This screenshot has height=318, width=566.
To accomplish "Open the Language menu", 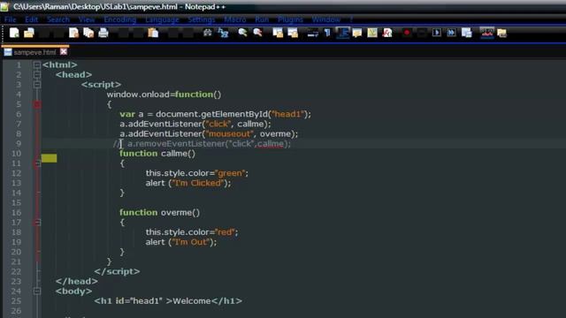I will (162, 19).
